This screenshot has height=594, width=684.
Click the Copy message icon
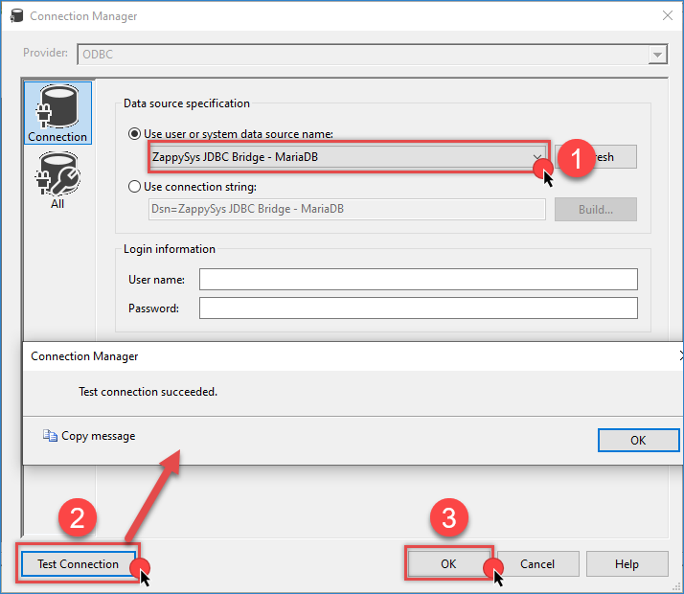(51, 436)
